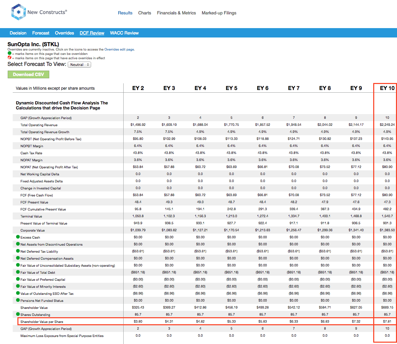Click EY 3 NOPAT value $57.88
Viewport: 397px width, 344px height.
[x=169, y=167]
